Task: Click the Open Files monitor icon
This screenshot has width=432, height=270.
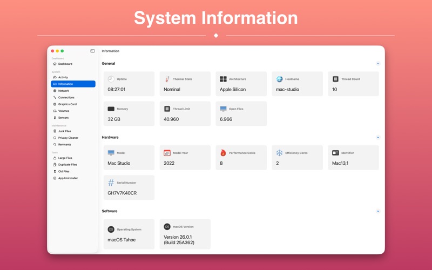Action: click(x=223, y=109)
